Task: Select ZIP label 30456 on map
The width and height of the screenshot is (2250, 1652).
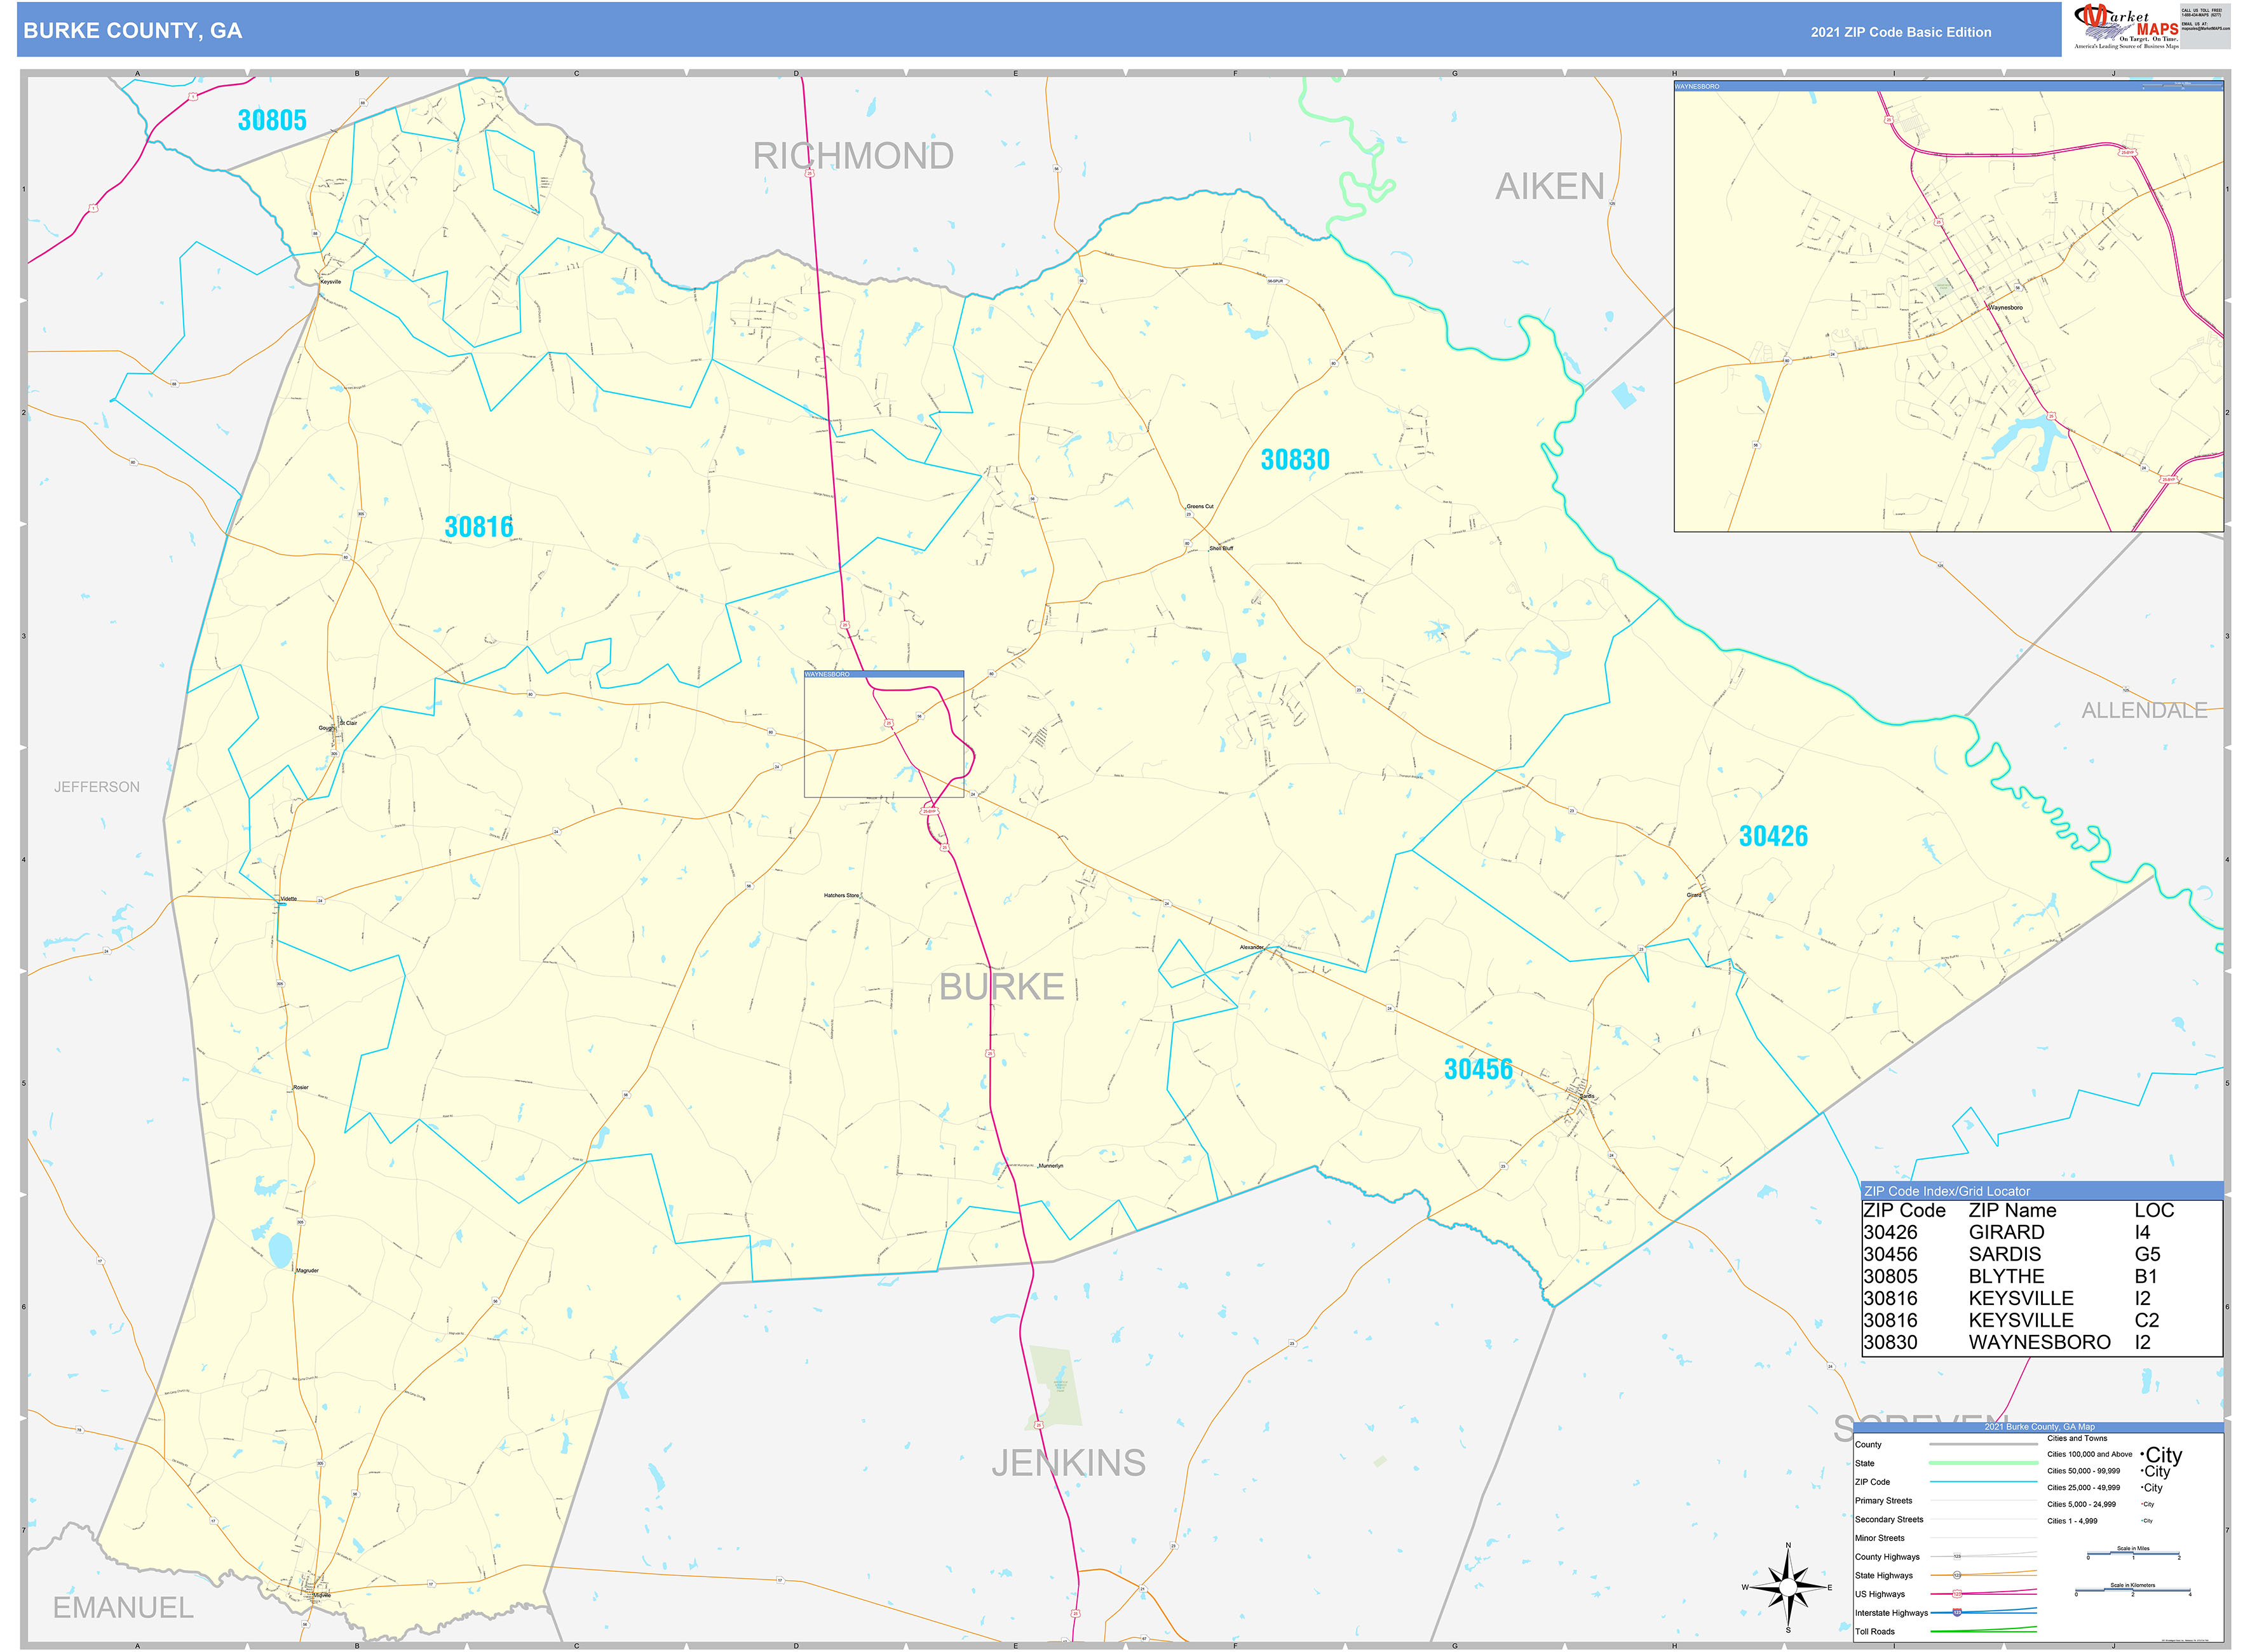Action: point(1478,1069)
